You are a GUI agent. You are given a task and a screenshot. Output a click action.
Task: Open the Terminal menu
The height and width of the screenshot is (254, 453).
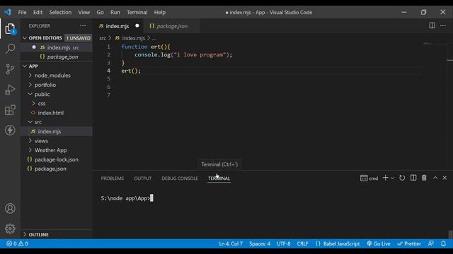pyautogui.click(x=137, y=13)
